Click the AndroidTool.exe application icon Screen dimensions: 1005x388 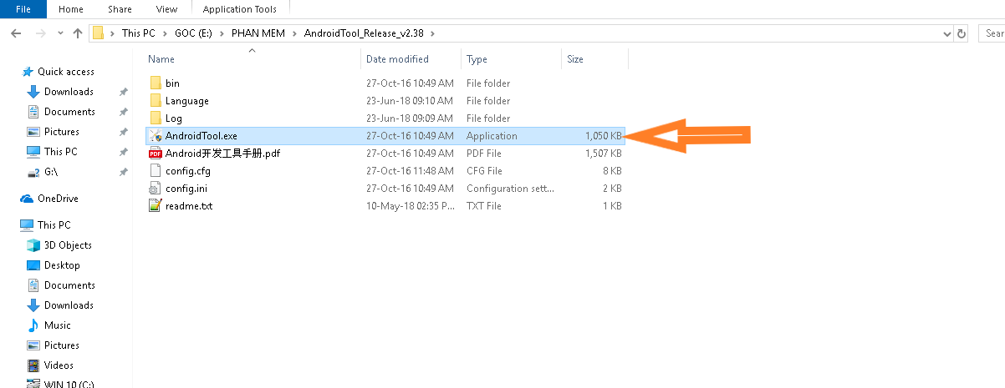coord(155,136)
